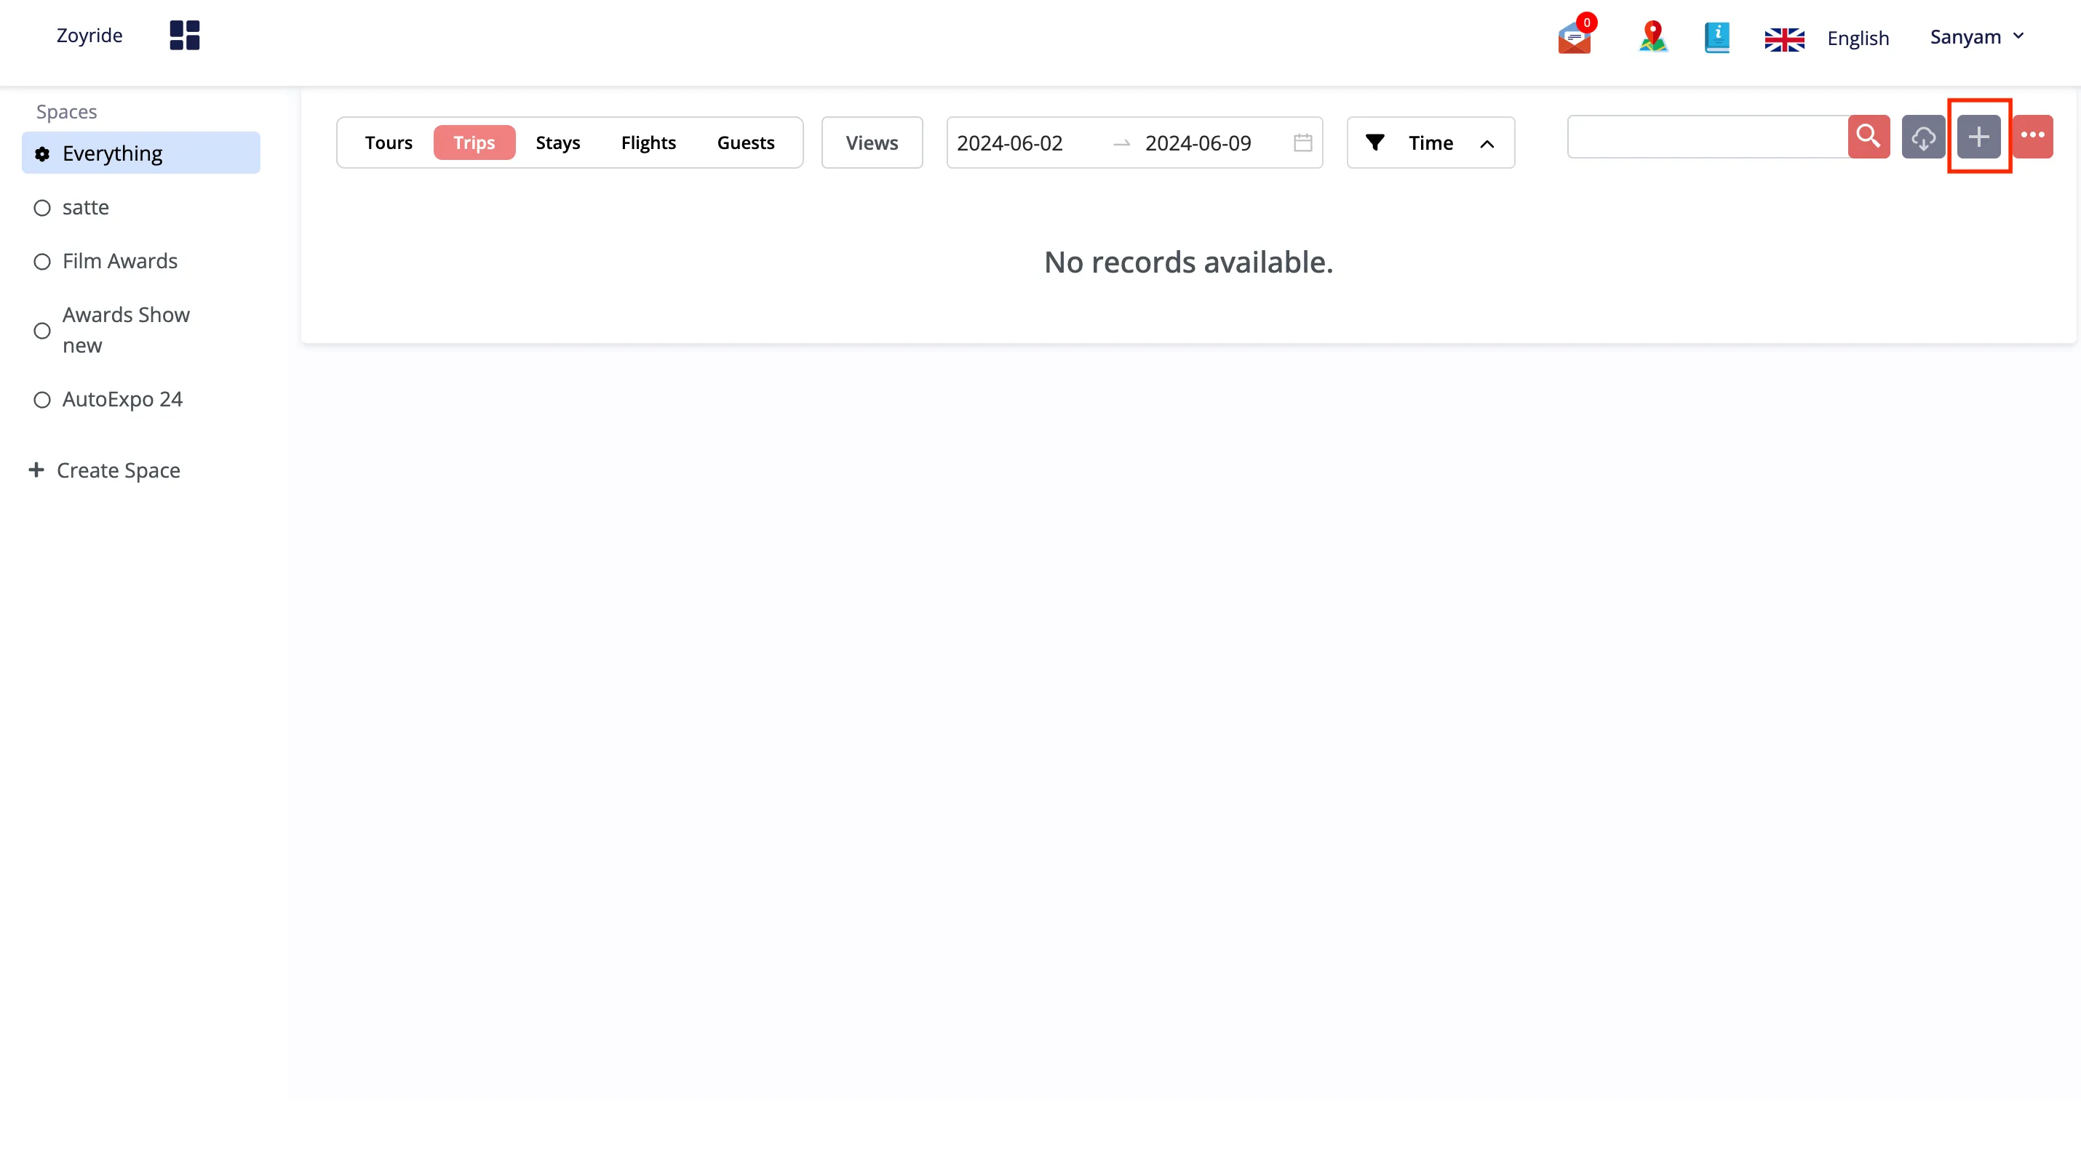This screenshot has width=2081, height=1172.
Task: Open the calendar icon in date range
Action: tap(1302, 143)
